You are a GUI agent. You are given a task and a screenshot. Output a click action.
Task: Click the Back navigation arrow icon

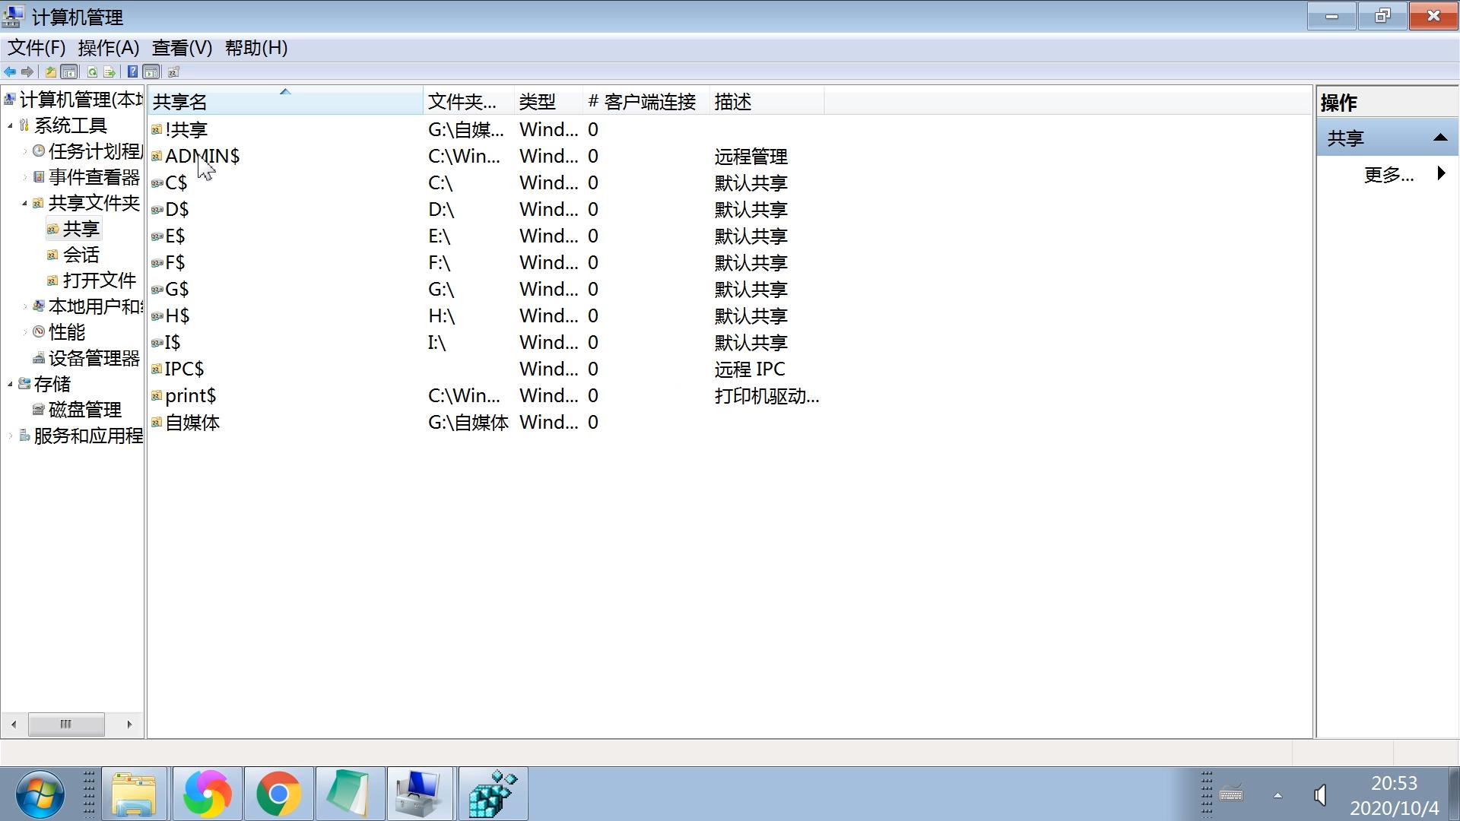click(10, 71)
